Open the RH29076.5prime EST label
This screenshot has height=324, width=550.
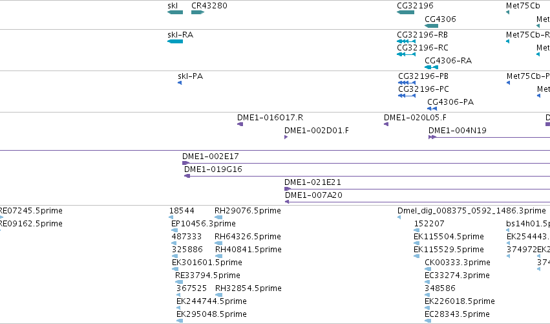[248, 211]
